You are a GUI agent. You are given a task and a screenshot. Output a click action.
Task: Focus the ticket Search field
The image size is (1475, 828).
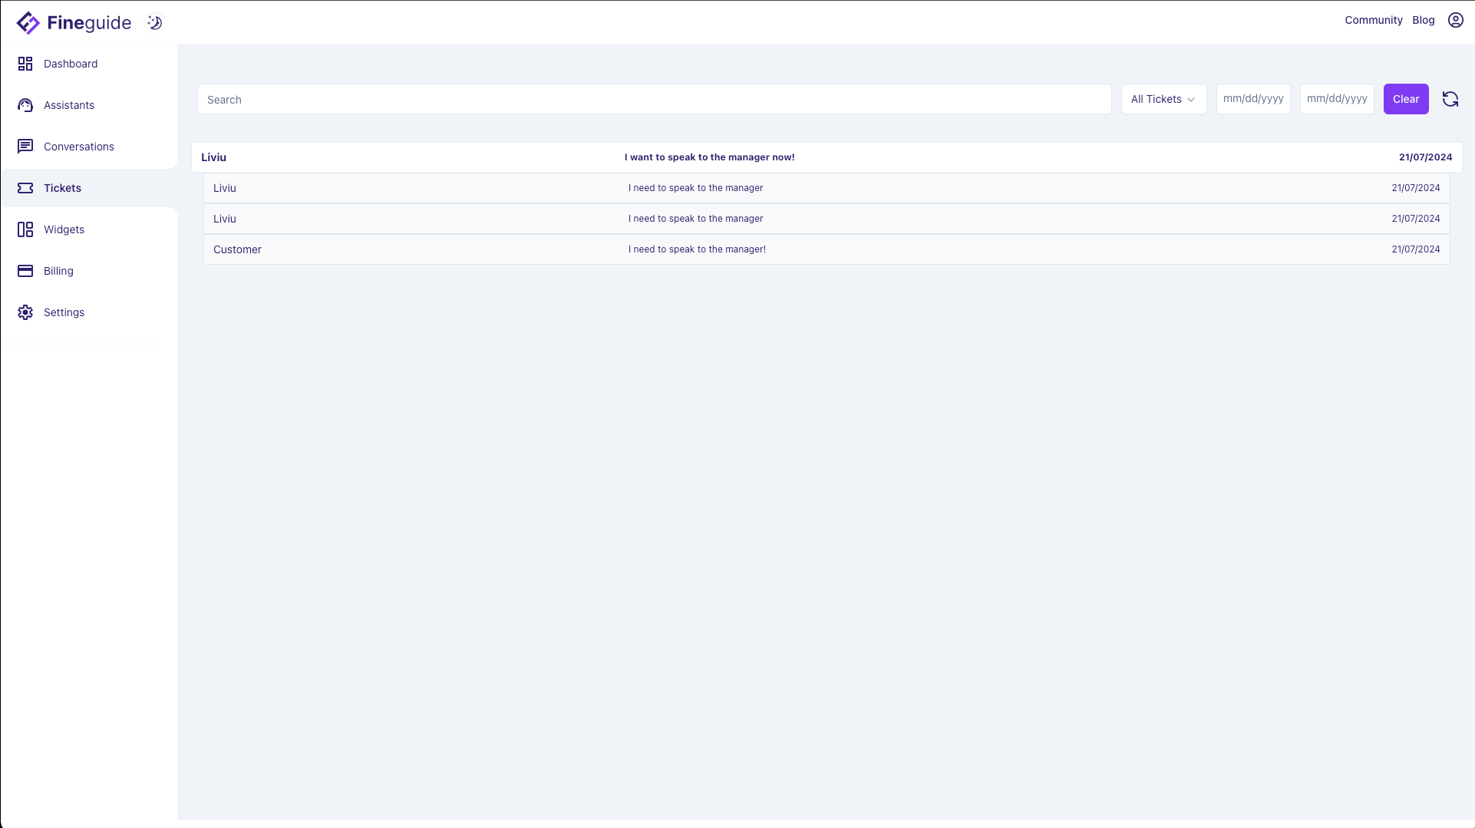pos(654,100)
